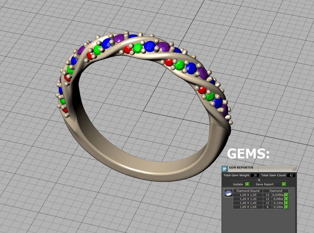Click the green arrow for 1,40 X 1,40 row

(x=286, y=203)
